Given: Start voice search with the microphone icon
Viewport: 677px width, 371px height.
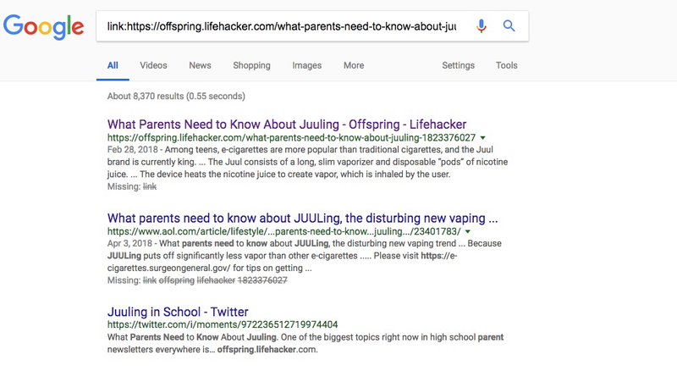Looking at the screenshot, I should pos(481,26).
